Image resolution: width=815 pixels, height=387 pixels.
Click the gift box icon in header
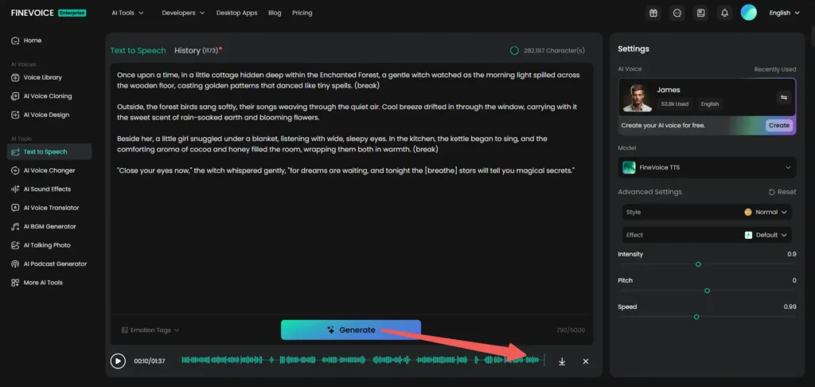pyautogui.click(x=654, y=13)
